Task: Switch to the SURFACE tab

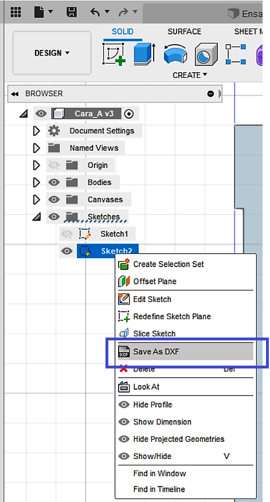Action: click(185, 32)
